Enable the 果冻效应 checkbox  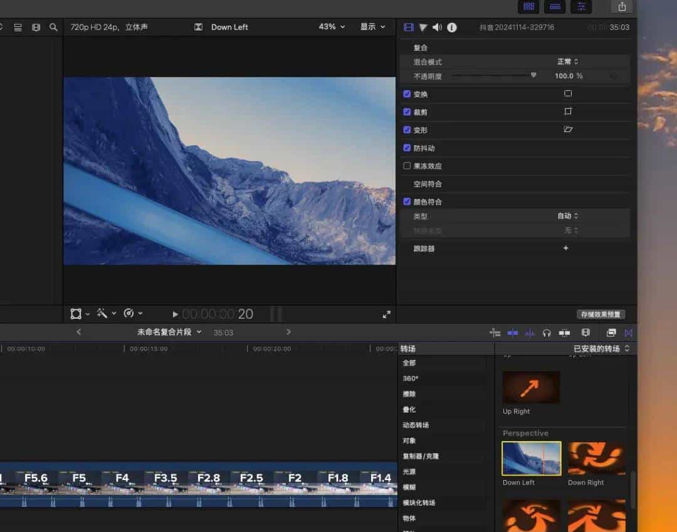[407, 165]
